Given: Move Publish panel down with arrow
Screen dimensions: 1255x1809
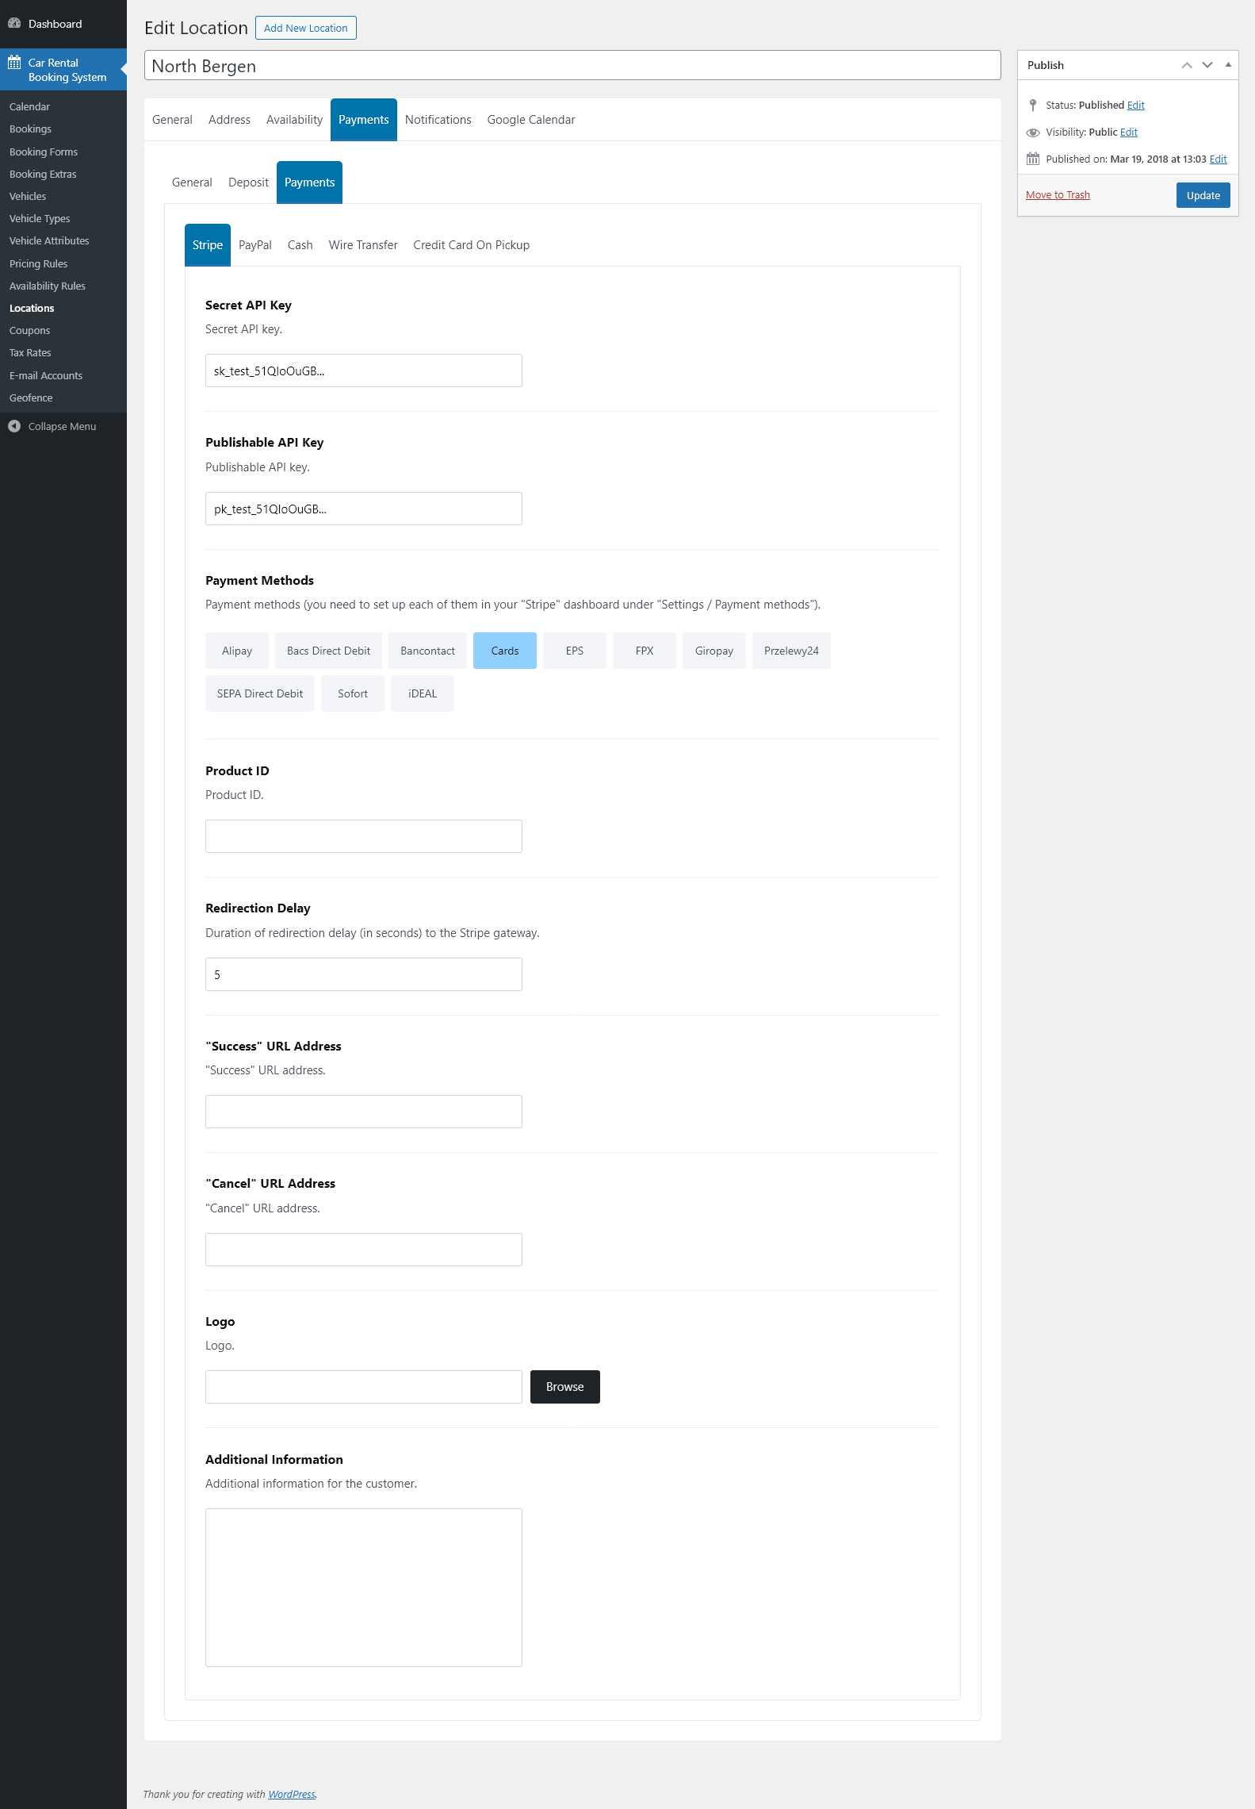Looking at the screenshot, I should tap(1207, 65).
